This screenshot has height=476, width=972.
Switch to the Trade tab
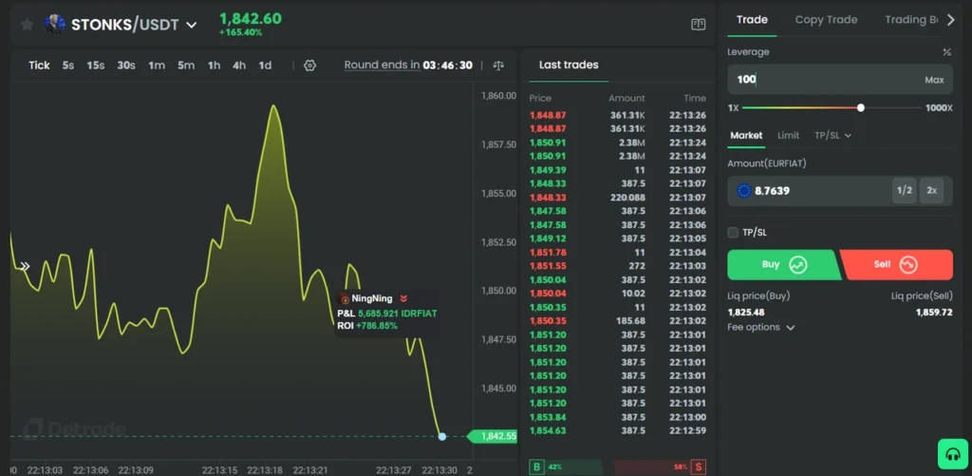point(752,20)
